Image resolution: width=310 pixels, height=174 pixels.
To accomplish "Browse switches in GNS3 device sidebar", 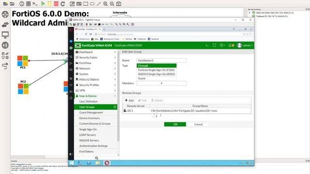I will (5, 25).
